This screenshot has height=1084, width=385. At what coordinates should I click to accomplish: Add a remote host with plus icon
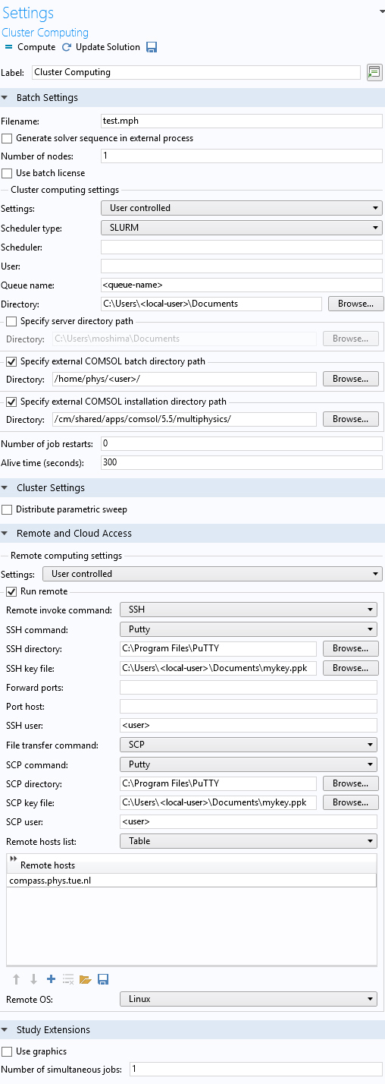click(x=51, y=979)
